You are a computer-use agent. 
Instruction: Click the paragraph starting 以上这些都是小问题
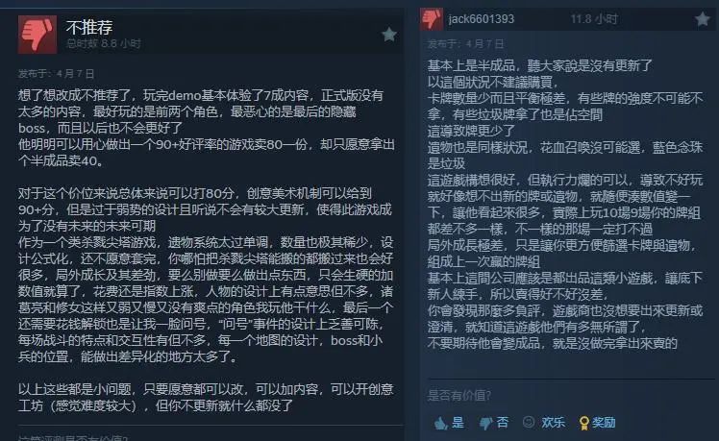coord(206,397)
